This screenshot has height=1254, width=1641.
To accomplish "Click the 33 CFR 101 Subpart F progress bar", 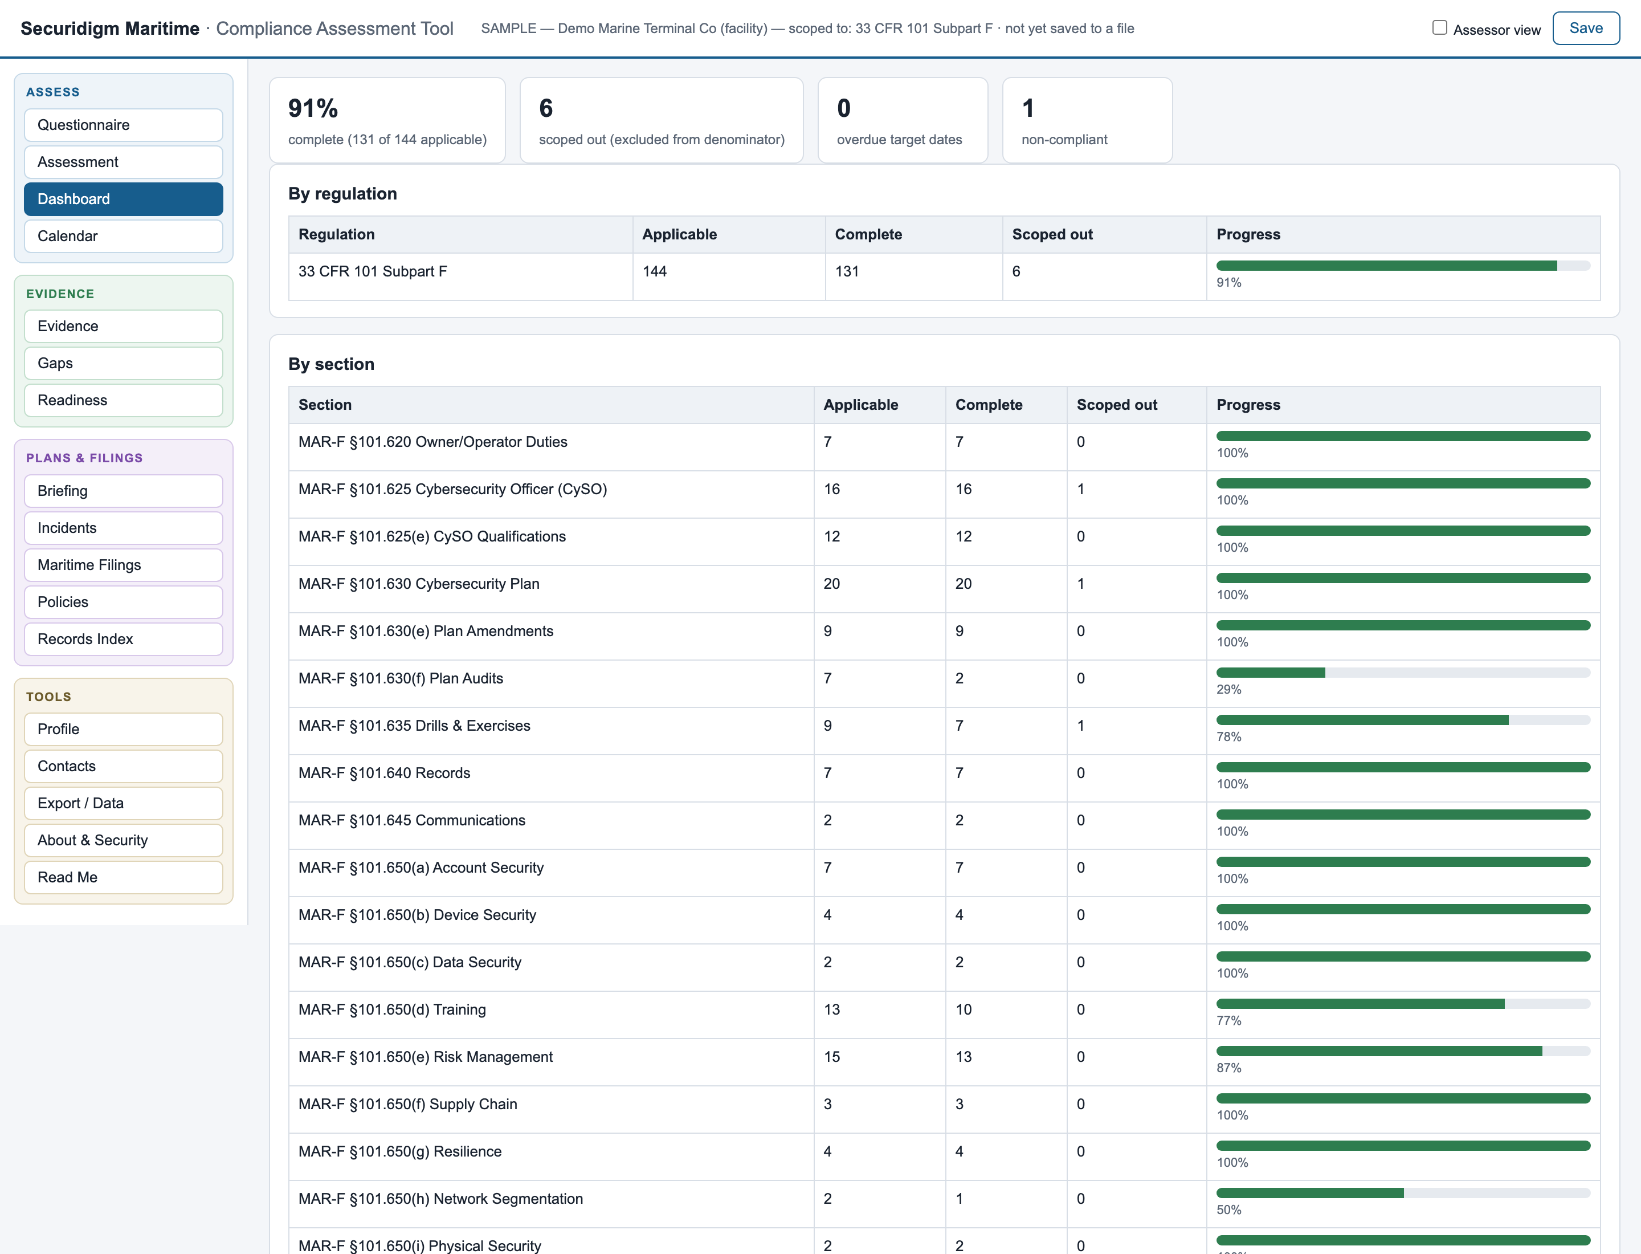I will (x=1403, y=266).
